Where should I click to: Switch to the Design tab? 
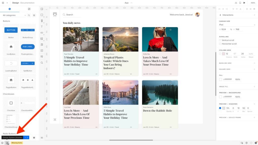(15, 3)
